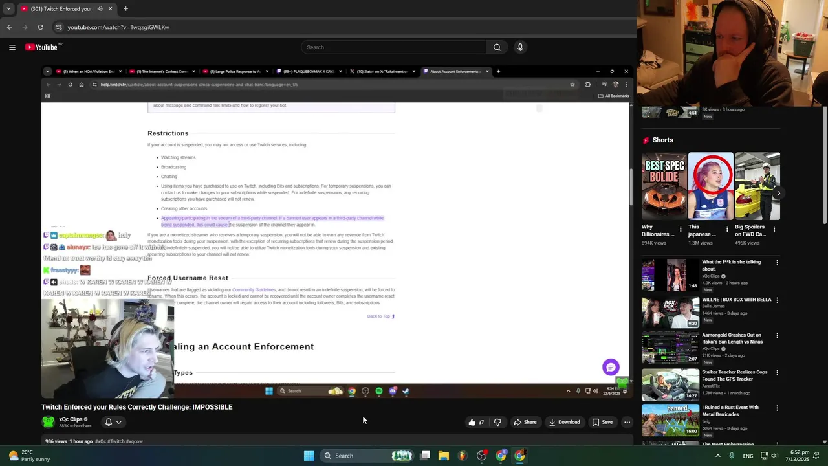The width and height of the screenshot is (828, 466).
Task: Open options for 'Why Billionaires' short
Action: click(681, 229)
